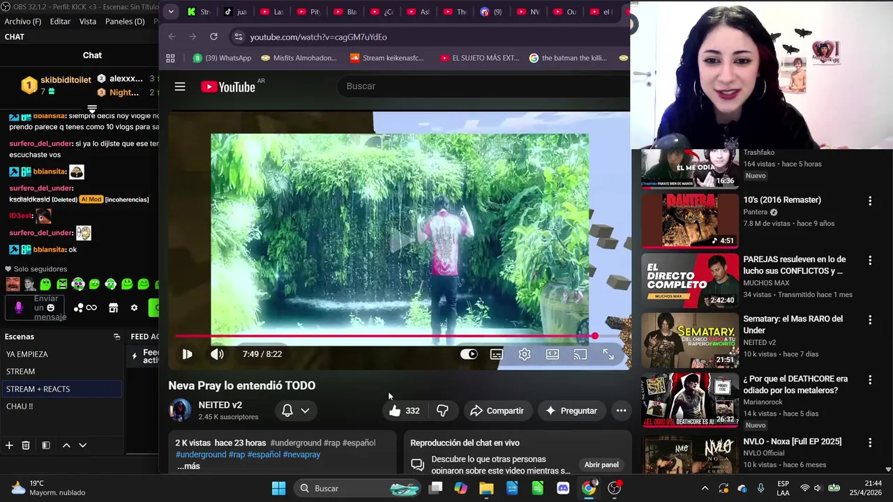Switch to the NVLO YouTube tab

point(528,12)
